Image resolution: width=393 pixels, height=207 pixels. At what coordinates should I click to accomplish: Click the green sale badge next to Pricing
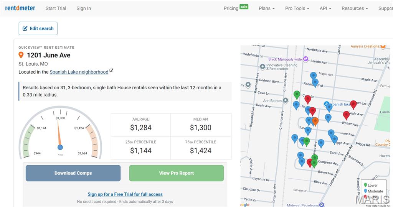[244, 7]
